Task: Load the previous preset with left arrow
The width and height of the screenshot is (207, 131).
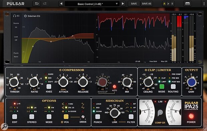Action: 61,4
